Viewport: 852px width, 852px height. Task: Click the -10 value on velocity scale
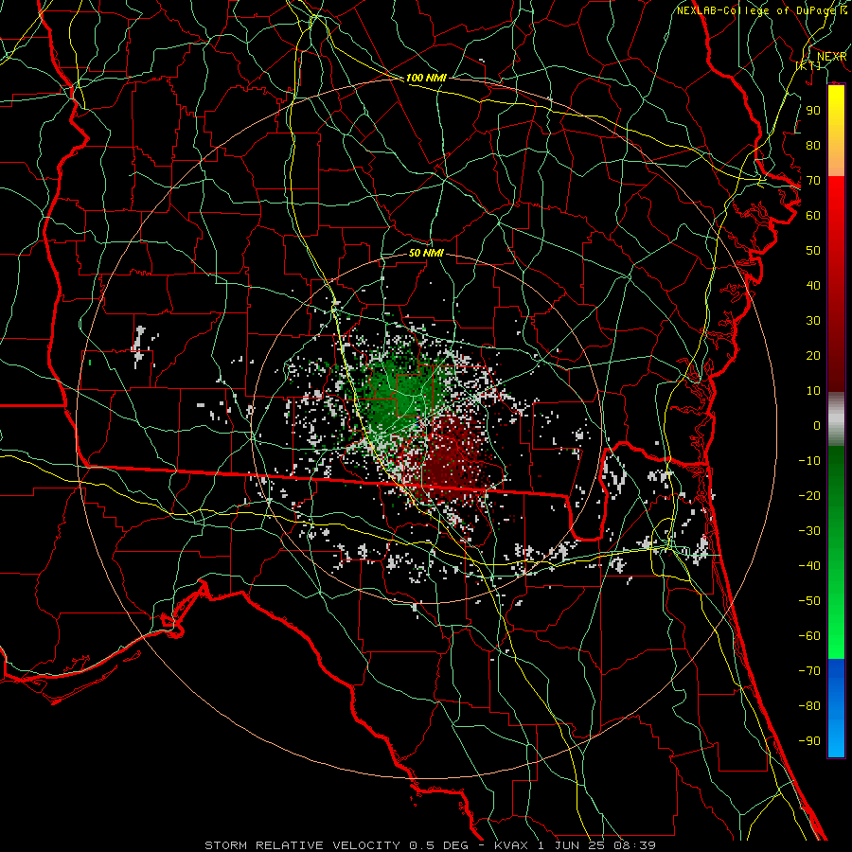click(x=809, y=461)
